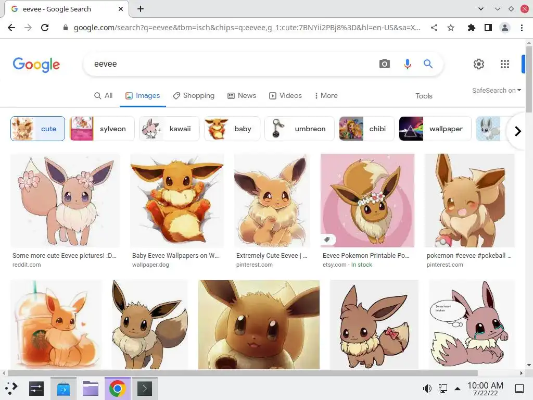Open the application launcher in taskbar
The height and width of the screenshot is (400, 533).
(11, 389)
